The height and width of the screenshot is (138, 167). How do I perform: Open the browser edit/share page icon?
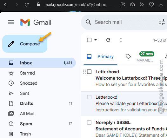[123, 4]
